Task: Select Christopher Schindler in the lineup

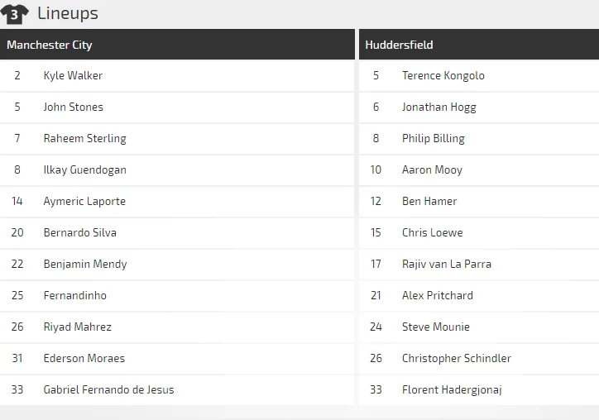Action: [456, 358]
